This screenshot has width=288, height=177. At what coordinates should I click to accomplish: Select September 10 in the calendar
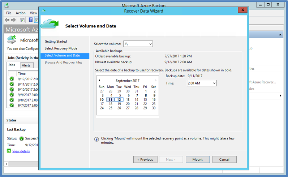coord(102,99)
